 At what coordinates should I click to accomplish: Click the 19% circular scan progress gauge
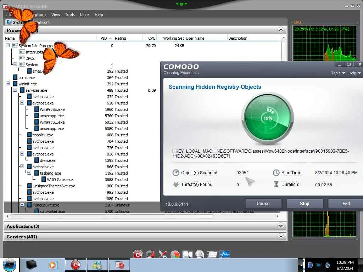coord(268,118)
